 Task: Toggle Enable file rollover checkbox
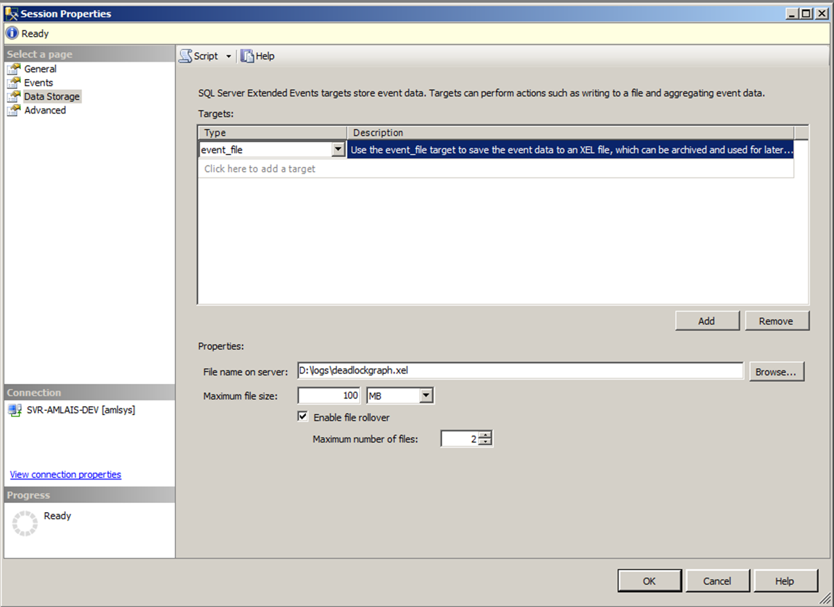coord(302,416)
